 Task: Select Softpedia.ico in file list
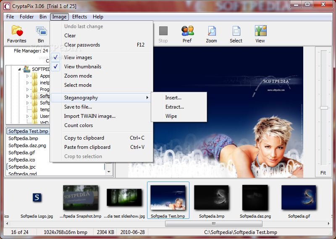point(22,160)
